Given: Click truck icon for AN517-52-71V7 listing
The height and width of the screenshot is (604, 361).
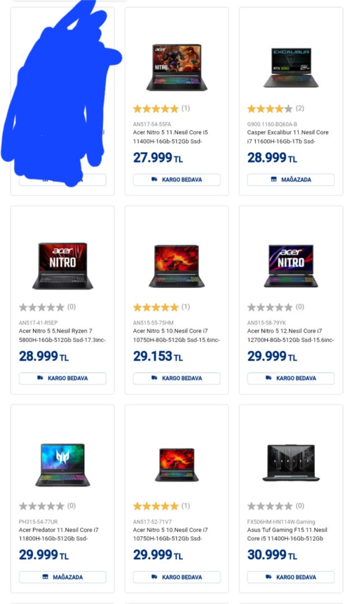Looking at the screenshot, I should (154, 577).
